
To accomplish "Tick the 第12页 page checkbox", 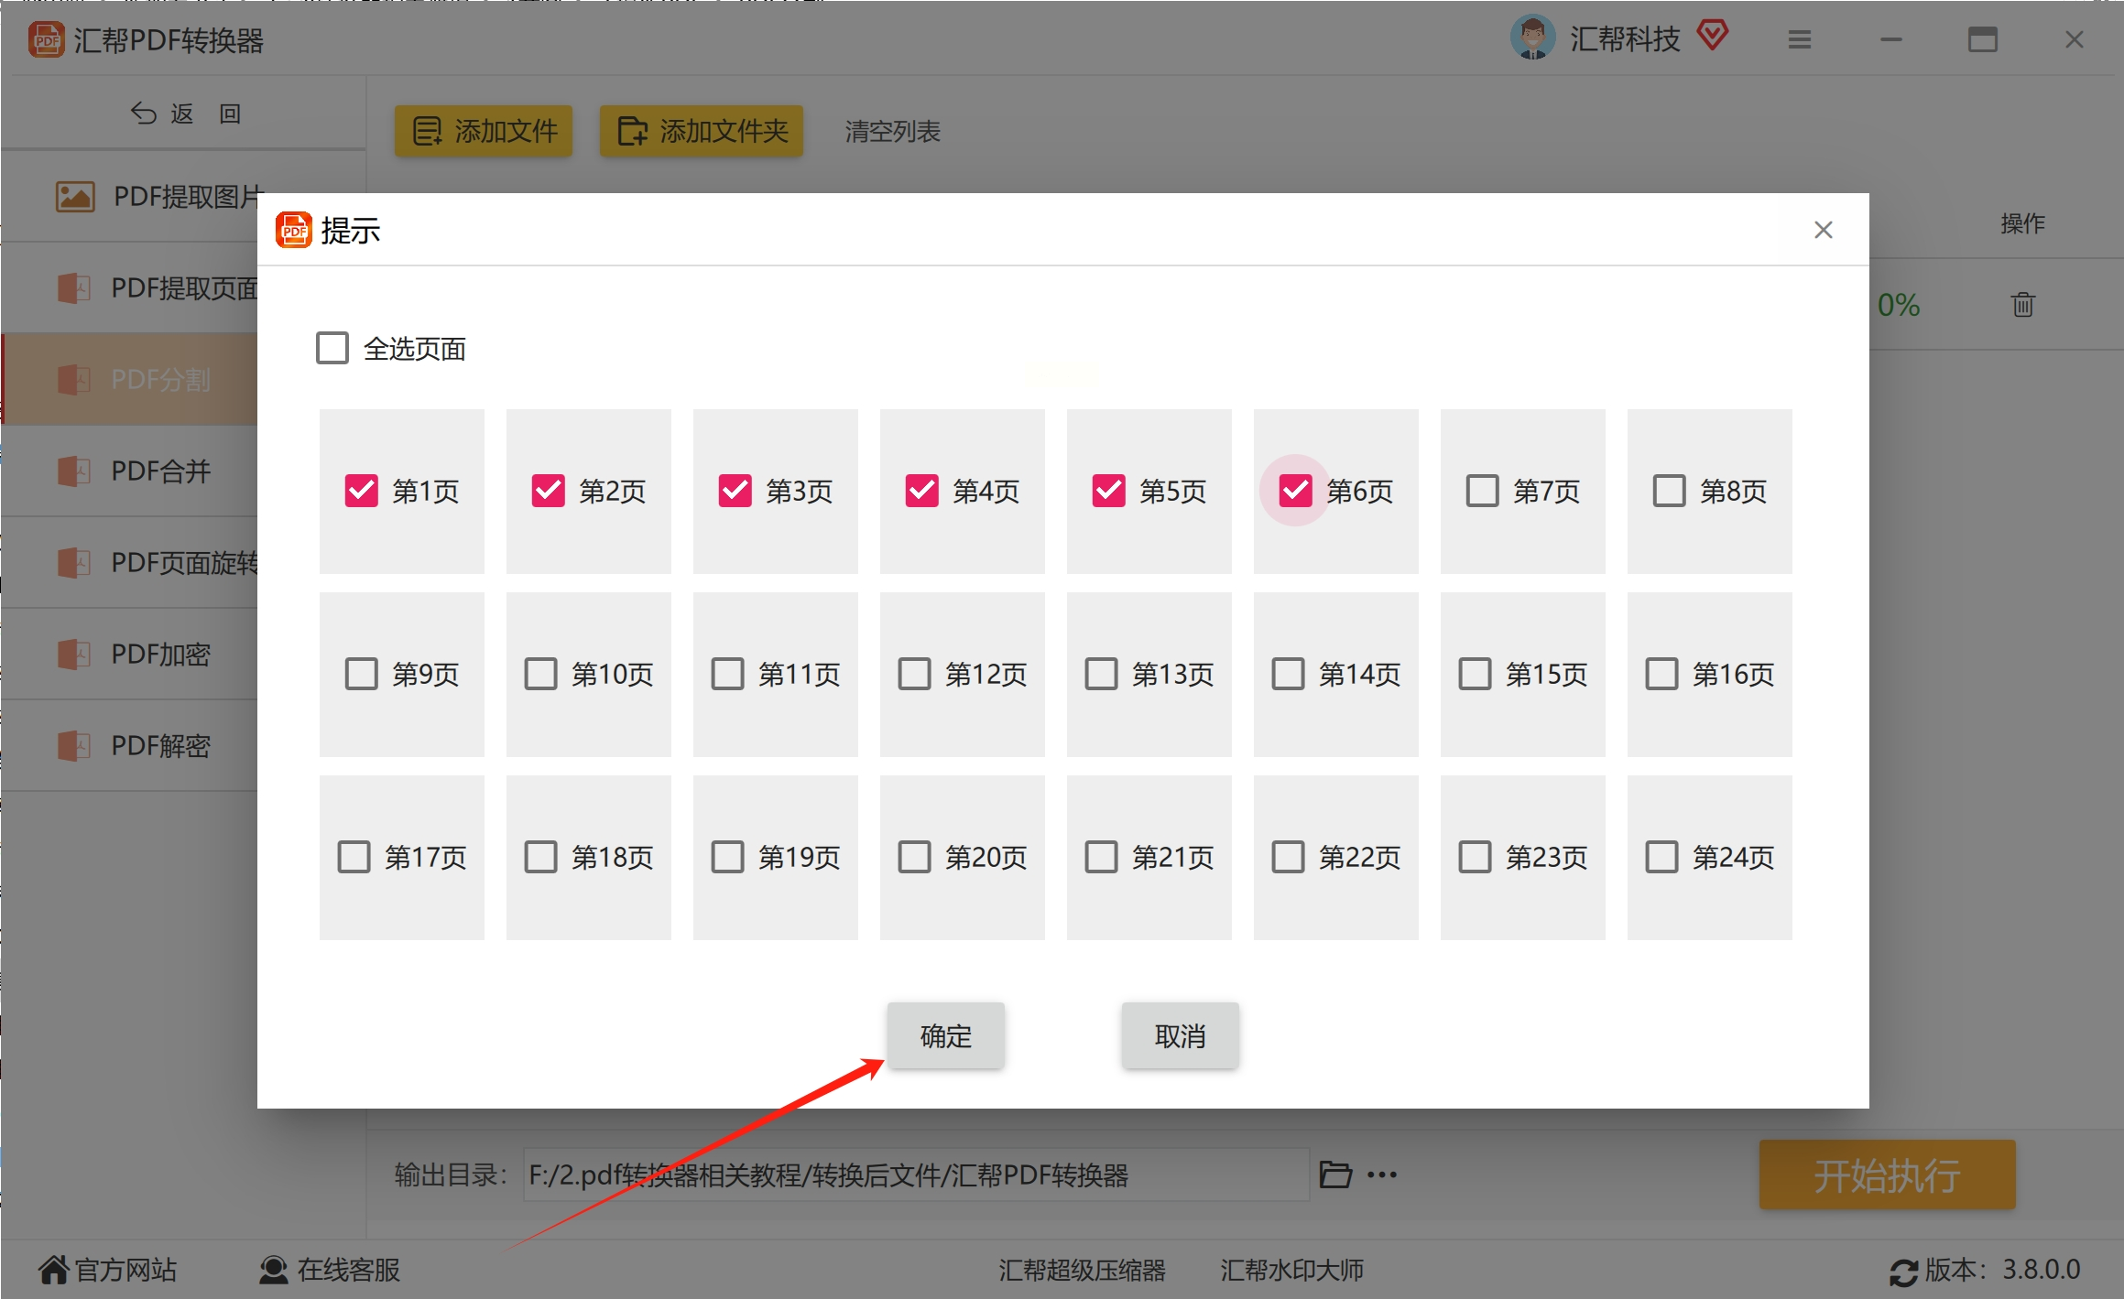I will point(914,674).
